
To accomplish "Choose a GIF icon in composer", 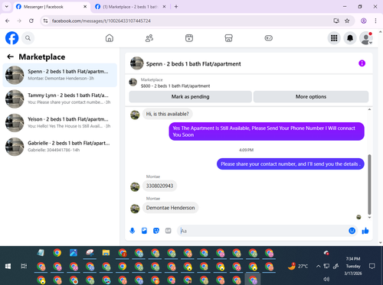I will [168, 231].
